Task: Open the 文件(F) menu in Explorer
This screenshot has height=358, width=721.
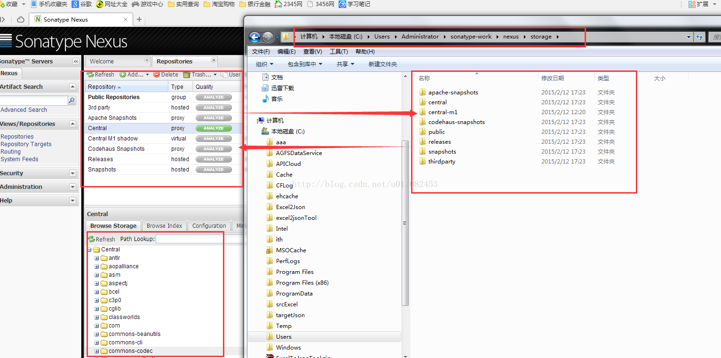Action: pos(261,52)
